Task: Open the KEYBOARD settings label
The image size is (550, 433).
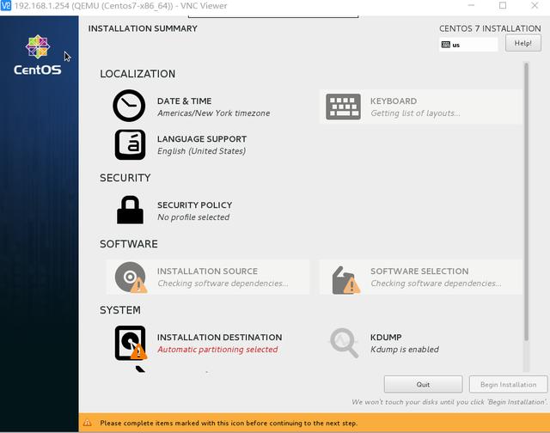Action: tap(394, 101)
